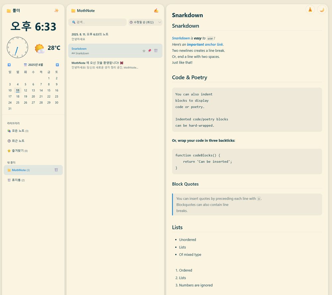Open the MothNote welcome note
Image resolution: width=332 pixels, height=295 pixels.
click(x=115, y=65)
